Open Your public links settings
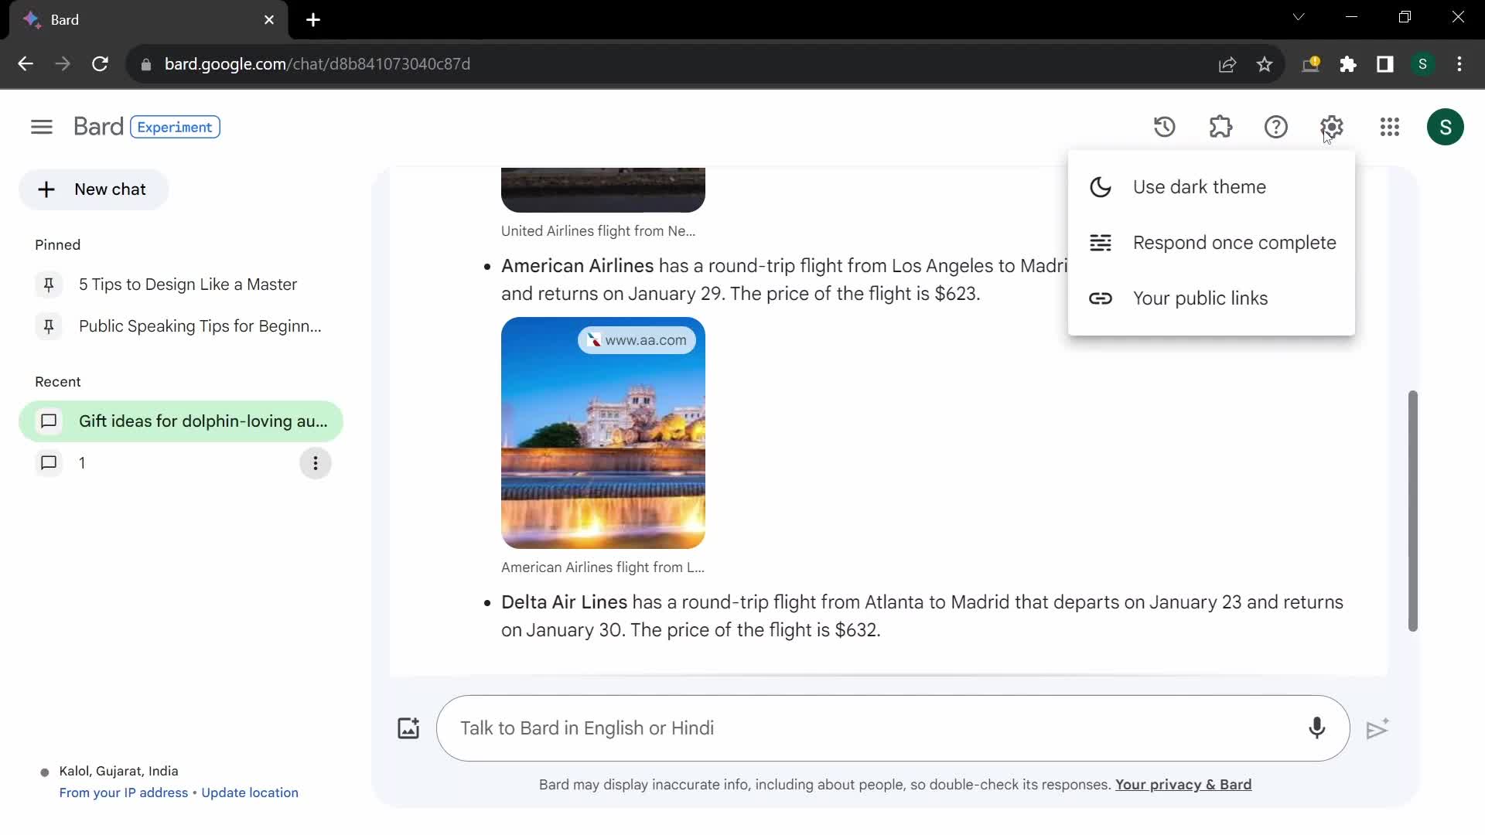This screenshot has height=835, width=1485. [1200, 297]
